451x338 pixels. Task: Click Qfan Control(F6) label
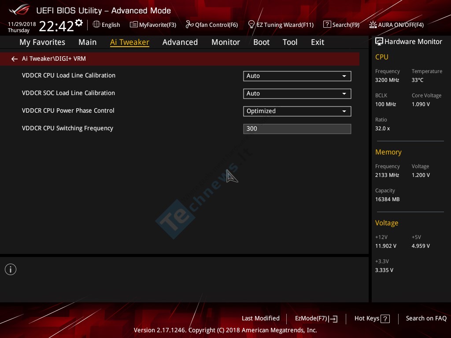217,25
